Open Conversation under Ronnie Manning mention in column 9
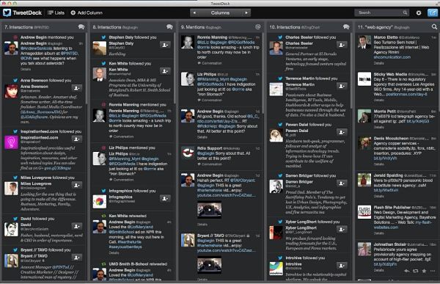The height and width of the screenshot is (284, 440). 210,63
